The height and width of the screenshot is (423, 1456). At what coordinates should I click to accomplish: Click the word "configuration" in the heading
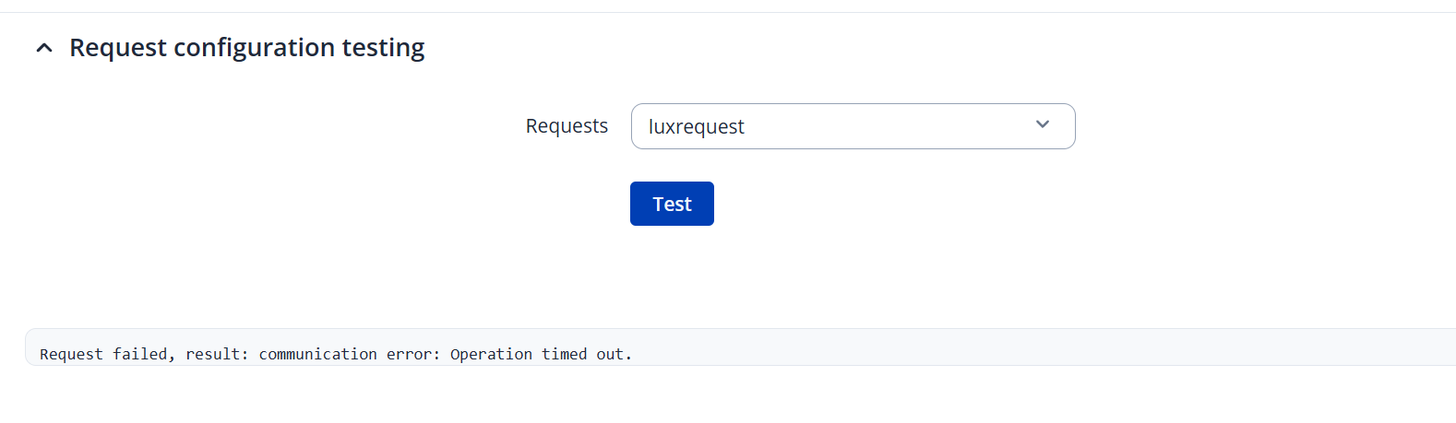pyautogui.click(x=254, y=47)
